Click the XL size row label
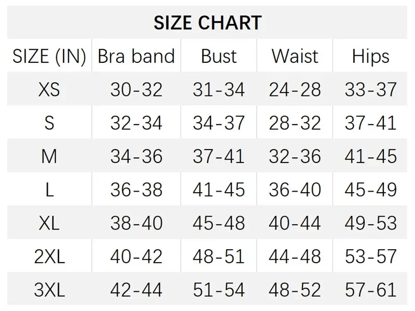The width and height of the screenshot is (415, 311). click(49, 223)
